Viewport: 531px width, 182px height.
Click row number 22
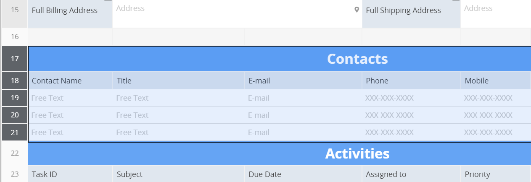pyautogui.click(x=15, y=153)
